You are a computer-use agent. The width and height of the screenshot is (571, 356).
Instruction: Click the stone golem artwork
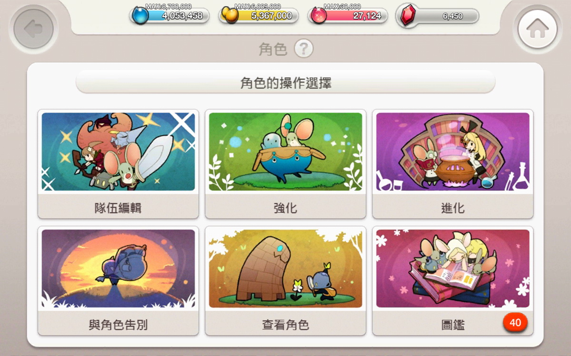[x=285, y=268]
